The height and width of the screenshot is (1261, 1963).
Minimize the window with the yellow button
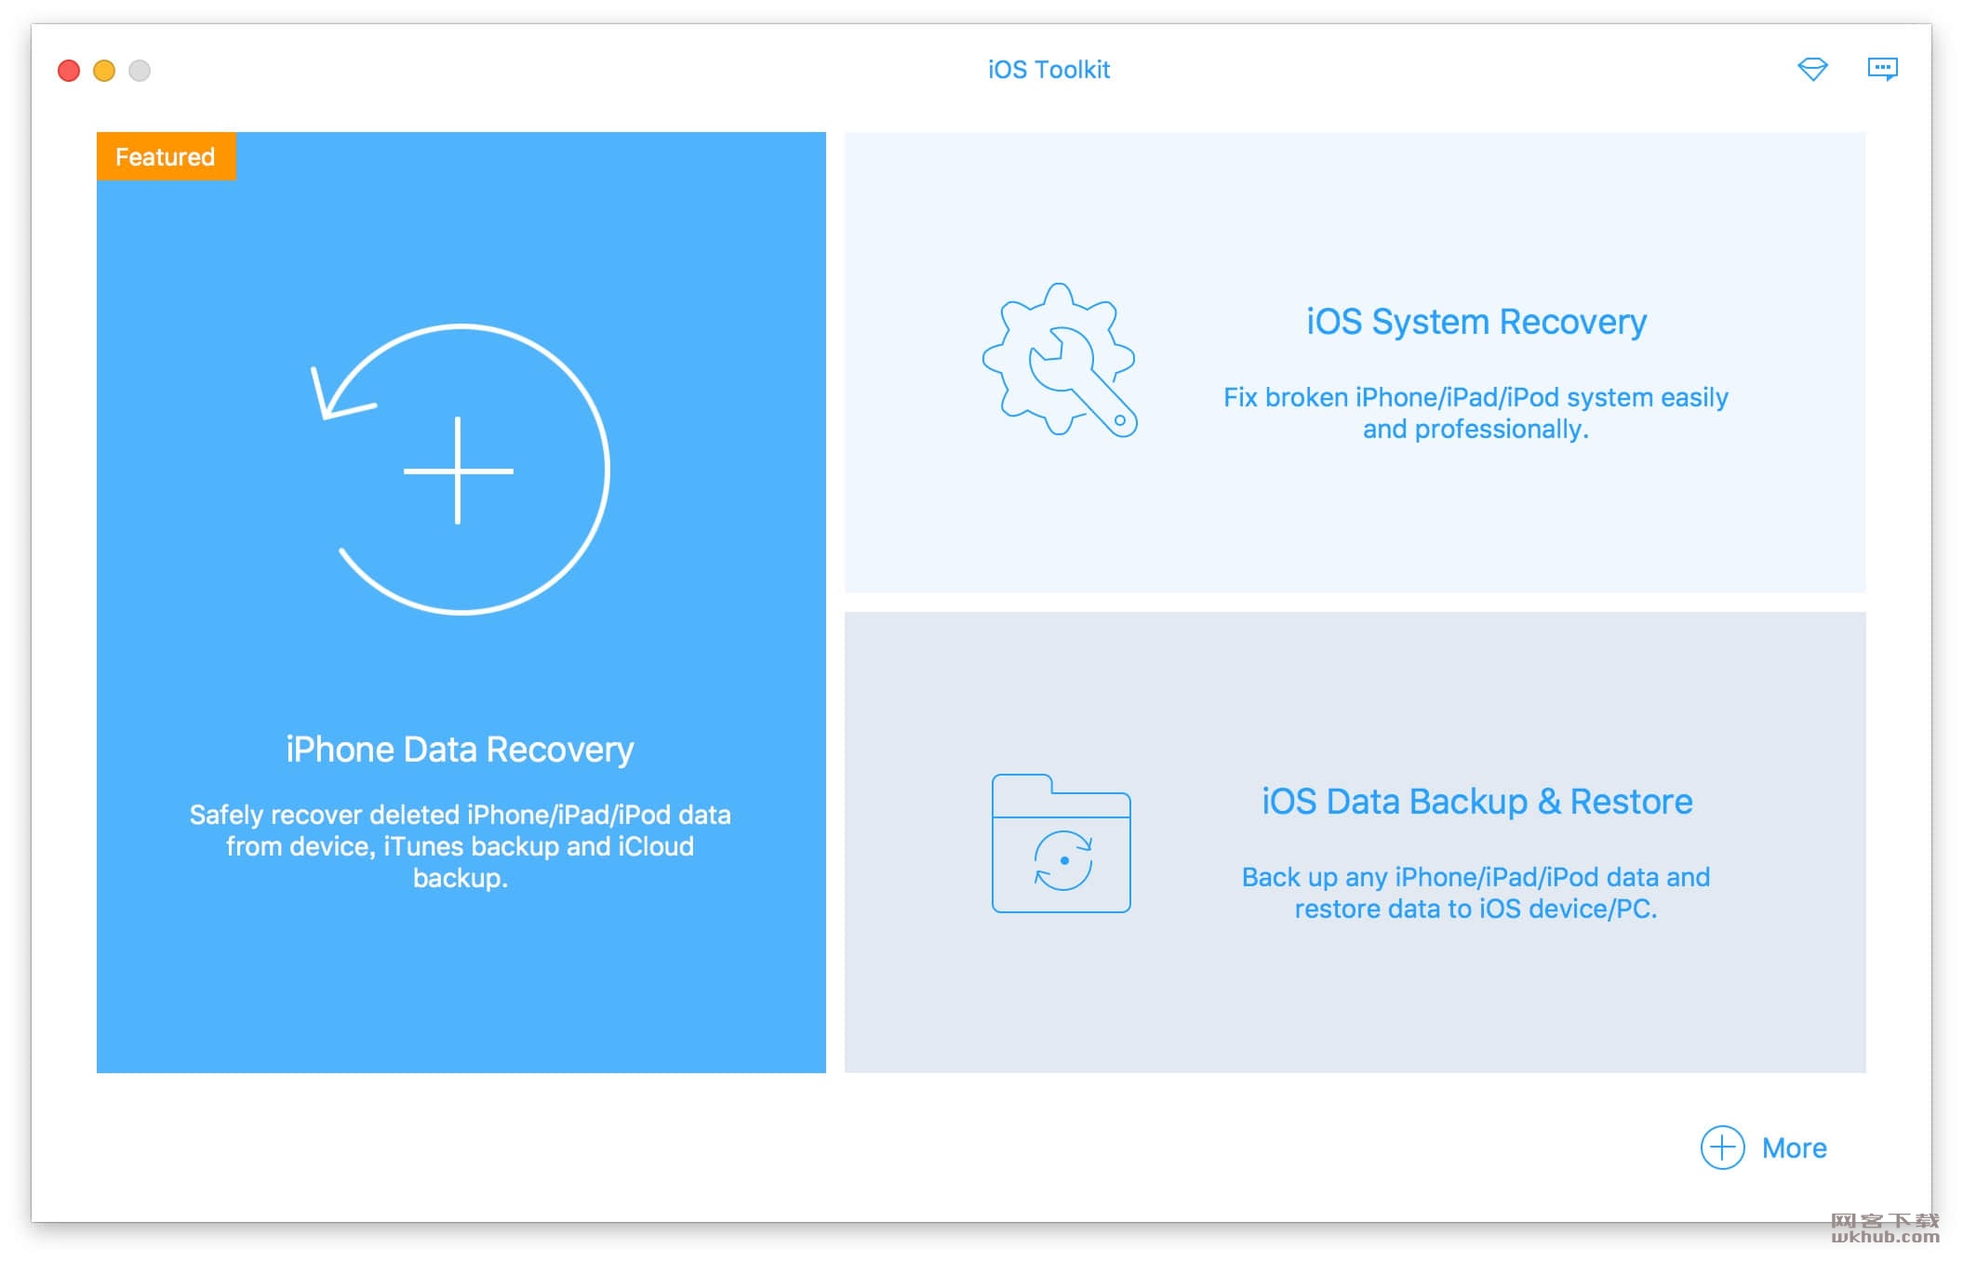[x=104, y=71]
